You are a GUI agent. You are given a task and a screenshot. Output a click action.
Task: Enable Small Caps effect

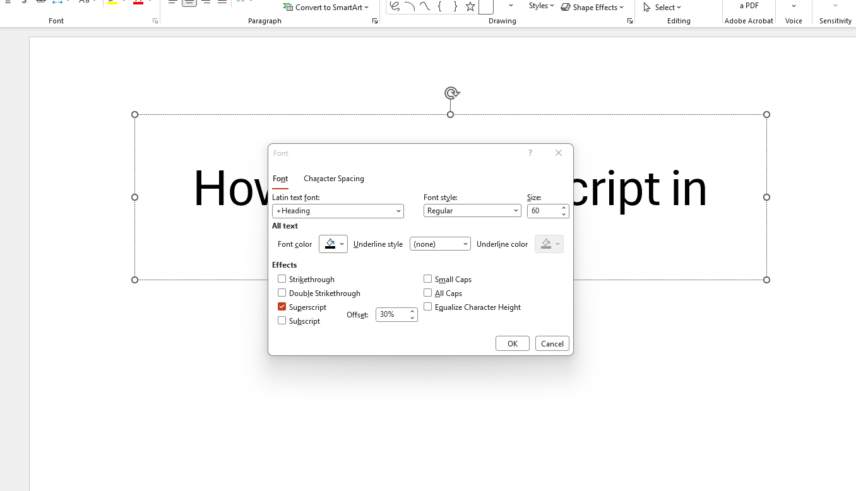pos(428,279)
